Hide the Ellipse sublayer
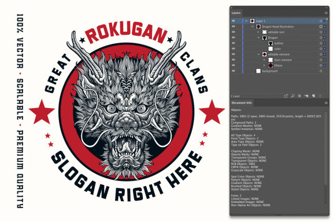Screen dimensions: 333x222 (x=234, y=65)
